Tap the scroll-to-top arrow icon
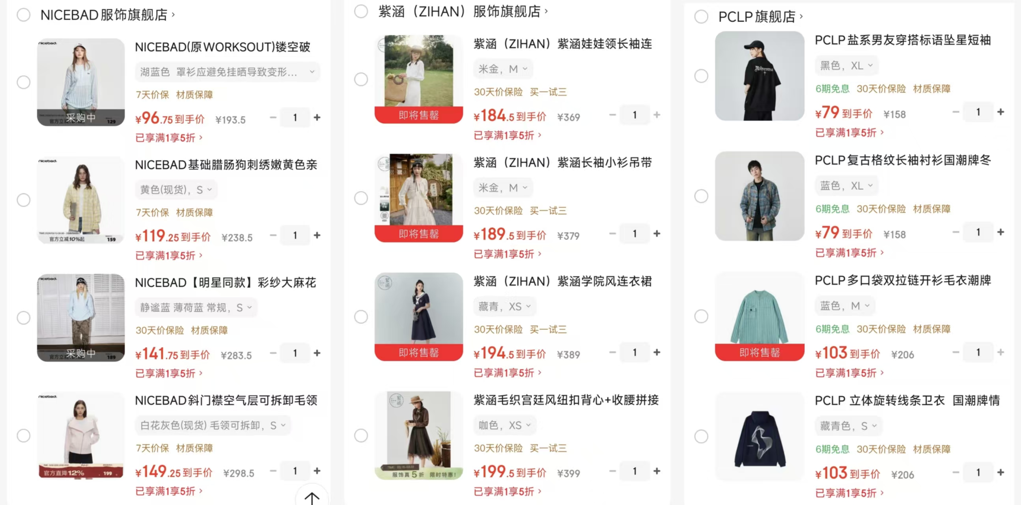The image size is (1021, 505). pos(312,497)
